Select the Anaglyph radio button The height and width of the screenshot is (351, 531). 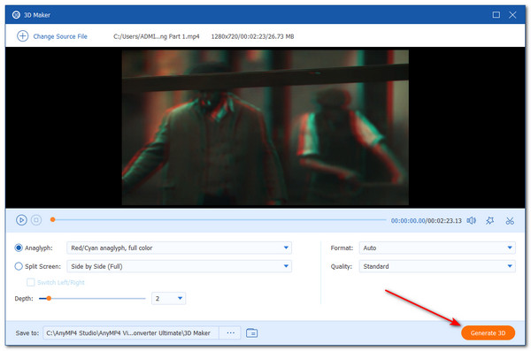[x=19, y=248]
